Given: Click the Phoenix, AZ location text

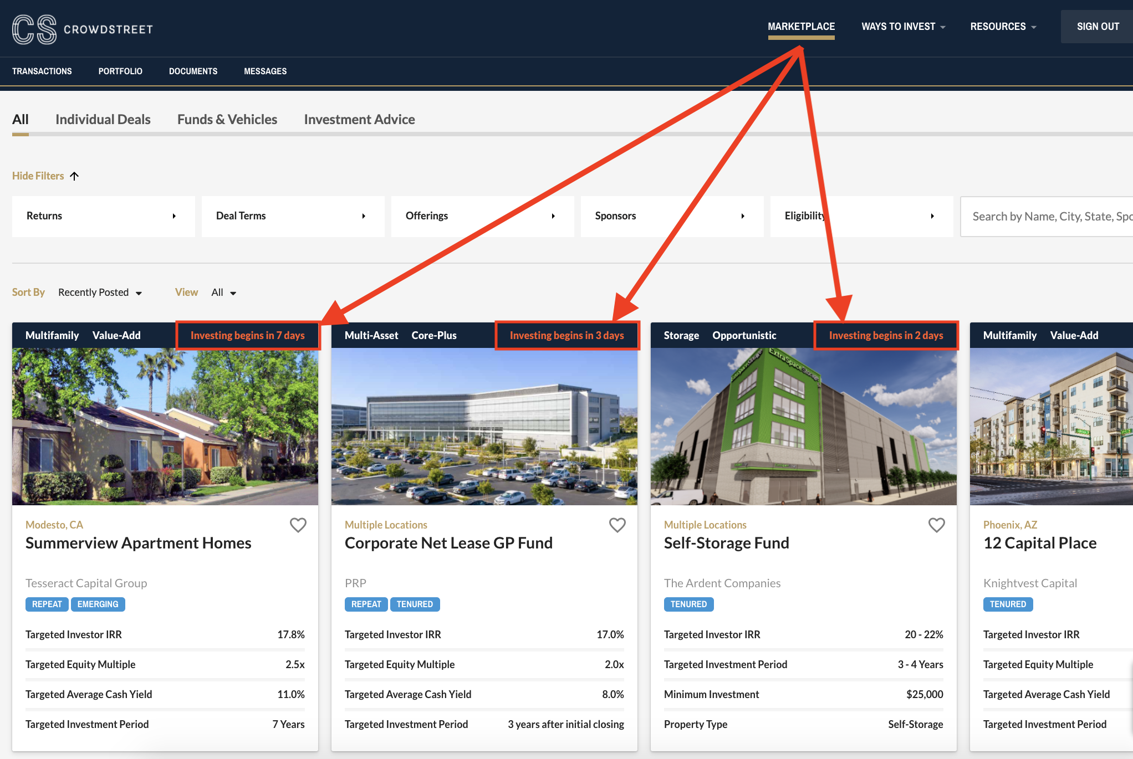Looking at the screenshot, I should [1010, 525].
